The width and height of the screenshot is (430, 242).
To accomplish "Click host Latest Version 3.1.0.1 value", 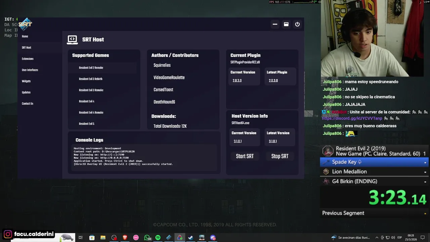I will [x=273, y=142].
